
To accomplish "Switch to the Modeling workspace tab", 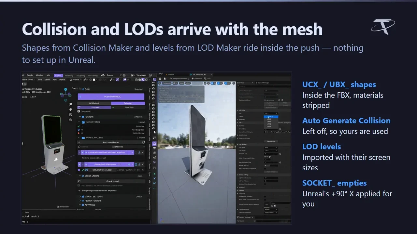I will [69, 75].
